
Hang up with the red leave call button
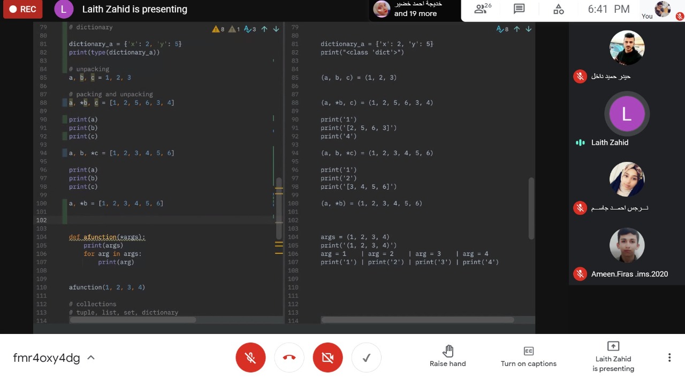[x=289, y=357]
